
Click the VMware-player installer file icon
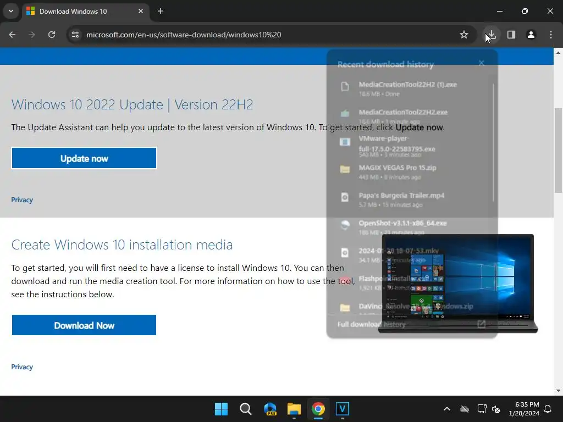(x=345, y=142)
